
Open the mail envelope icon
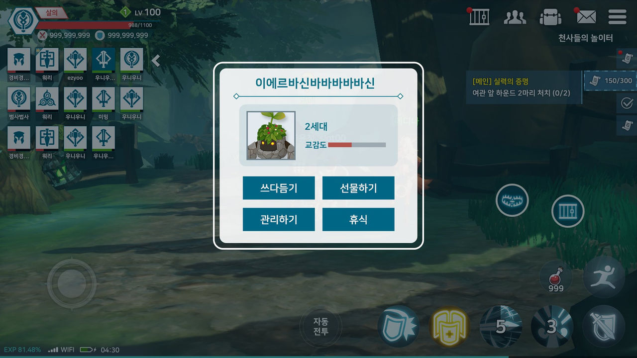[586, 17]
